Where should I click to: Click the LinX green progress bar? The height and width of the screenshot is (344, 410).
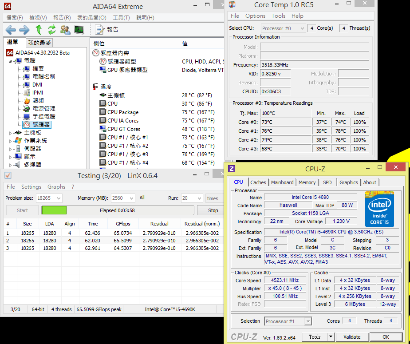(54, 210)
